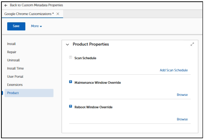Screen dimensions: 204x139
Task: Open the Install section in the sidebar
Action: click(11, 44)
